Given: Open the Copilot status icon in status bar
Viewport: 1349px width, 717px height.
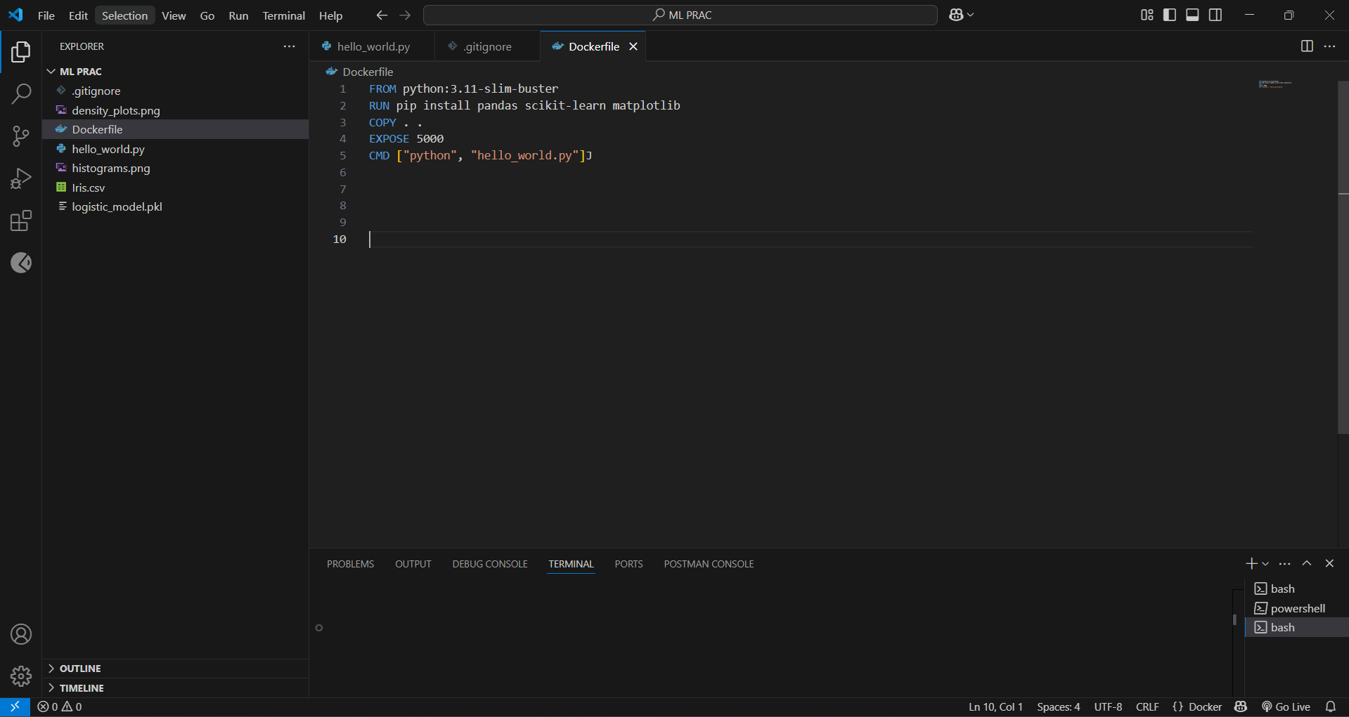Looking at the screenshot, I should point(1241,706).
